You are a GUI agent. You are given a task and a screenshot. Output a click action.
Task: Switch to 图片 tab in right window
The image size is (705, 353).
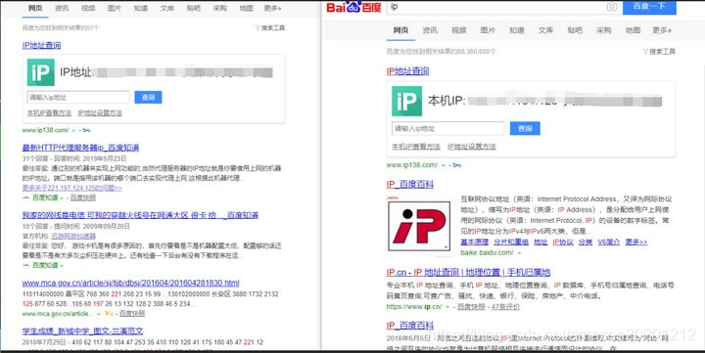[488, 30]
